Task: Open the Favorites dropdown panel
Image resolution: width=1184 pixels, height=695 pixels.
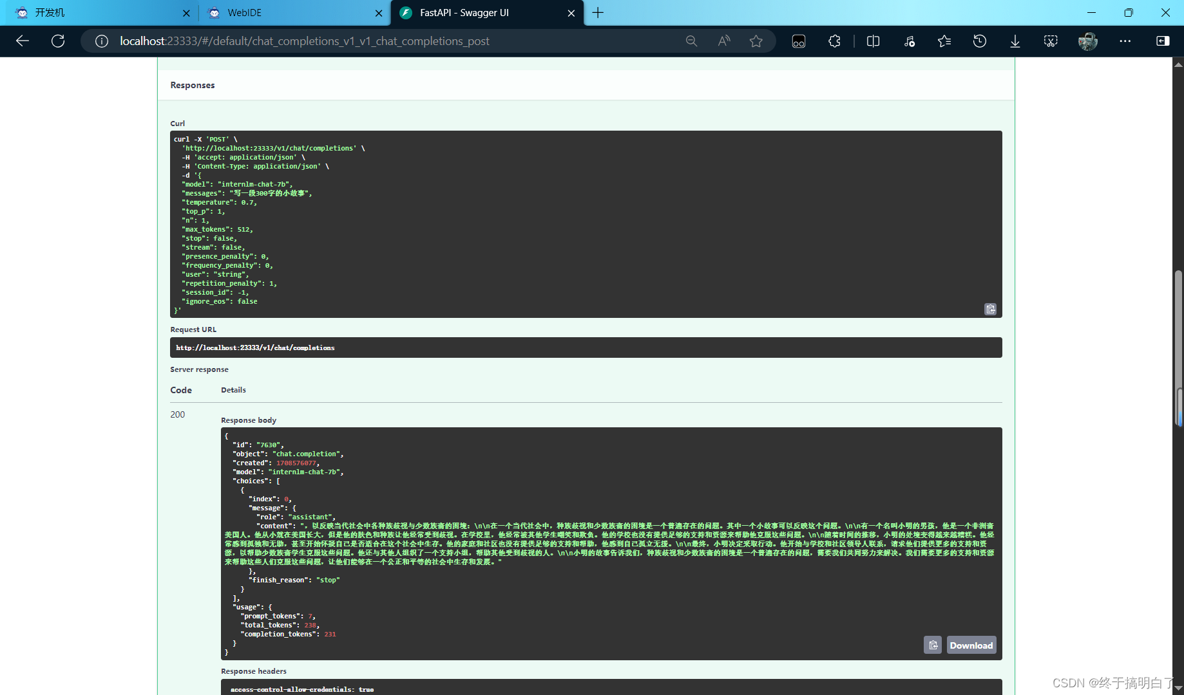Action: [944, 41]
